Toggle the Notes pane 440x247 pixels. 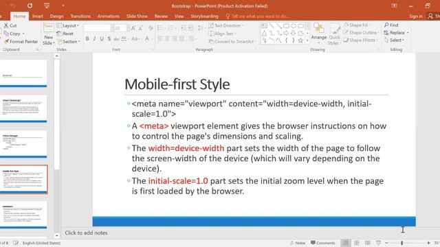pos(298,243)
